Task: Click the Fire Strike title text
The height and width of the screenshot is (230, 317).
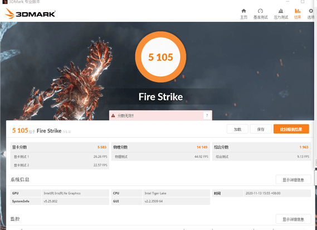Action: (160, 97)
